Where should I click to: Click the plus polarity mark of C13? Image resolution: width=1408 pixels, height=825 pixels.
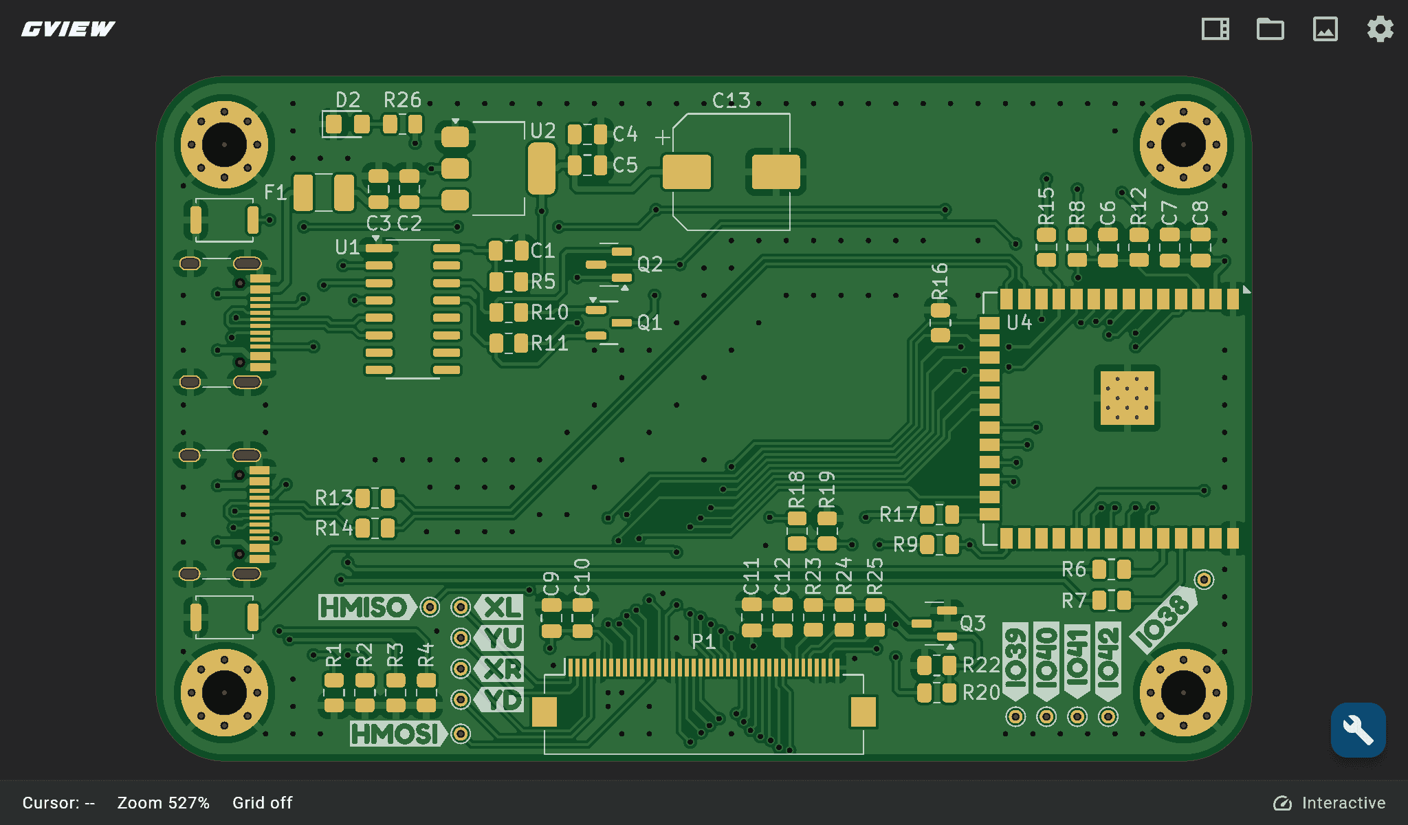(663, 137)
